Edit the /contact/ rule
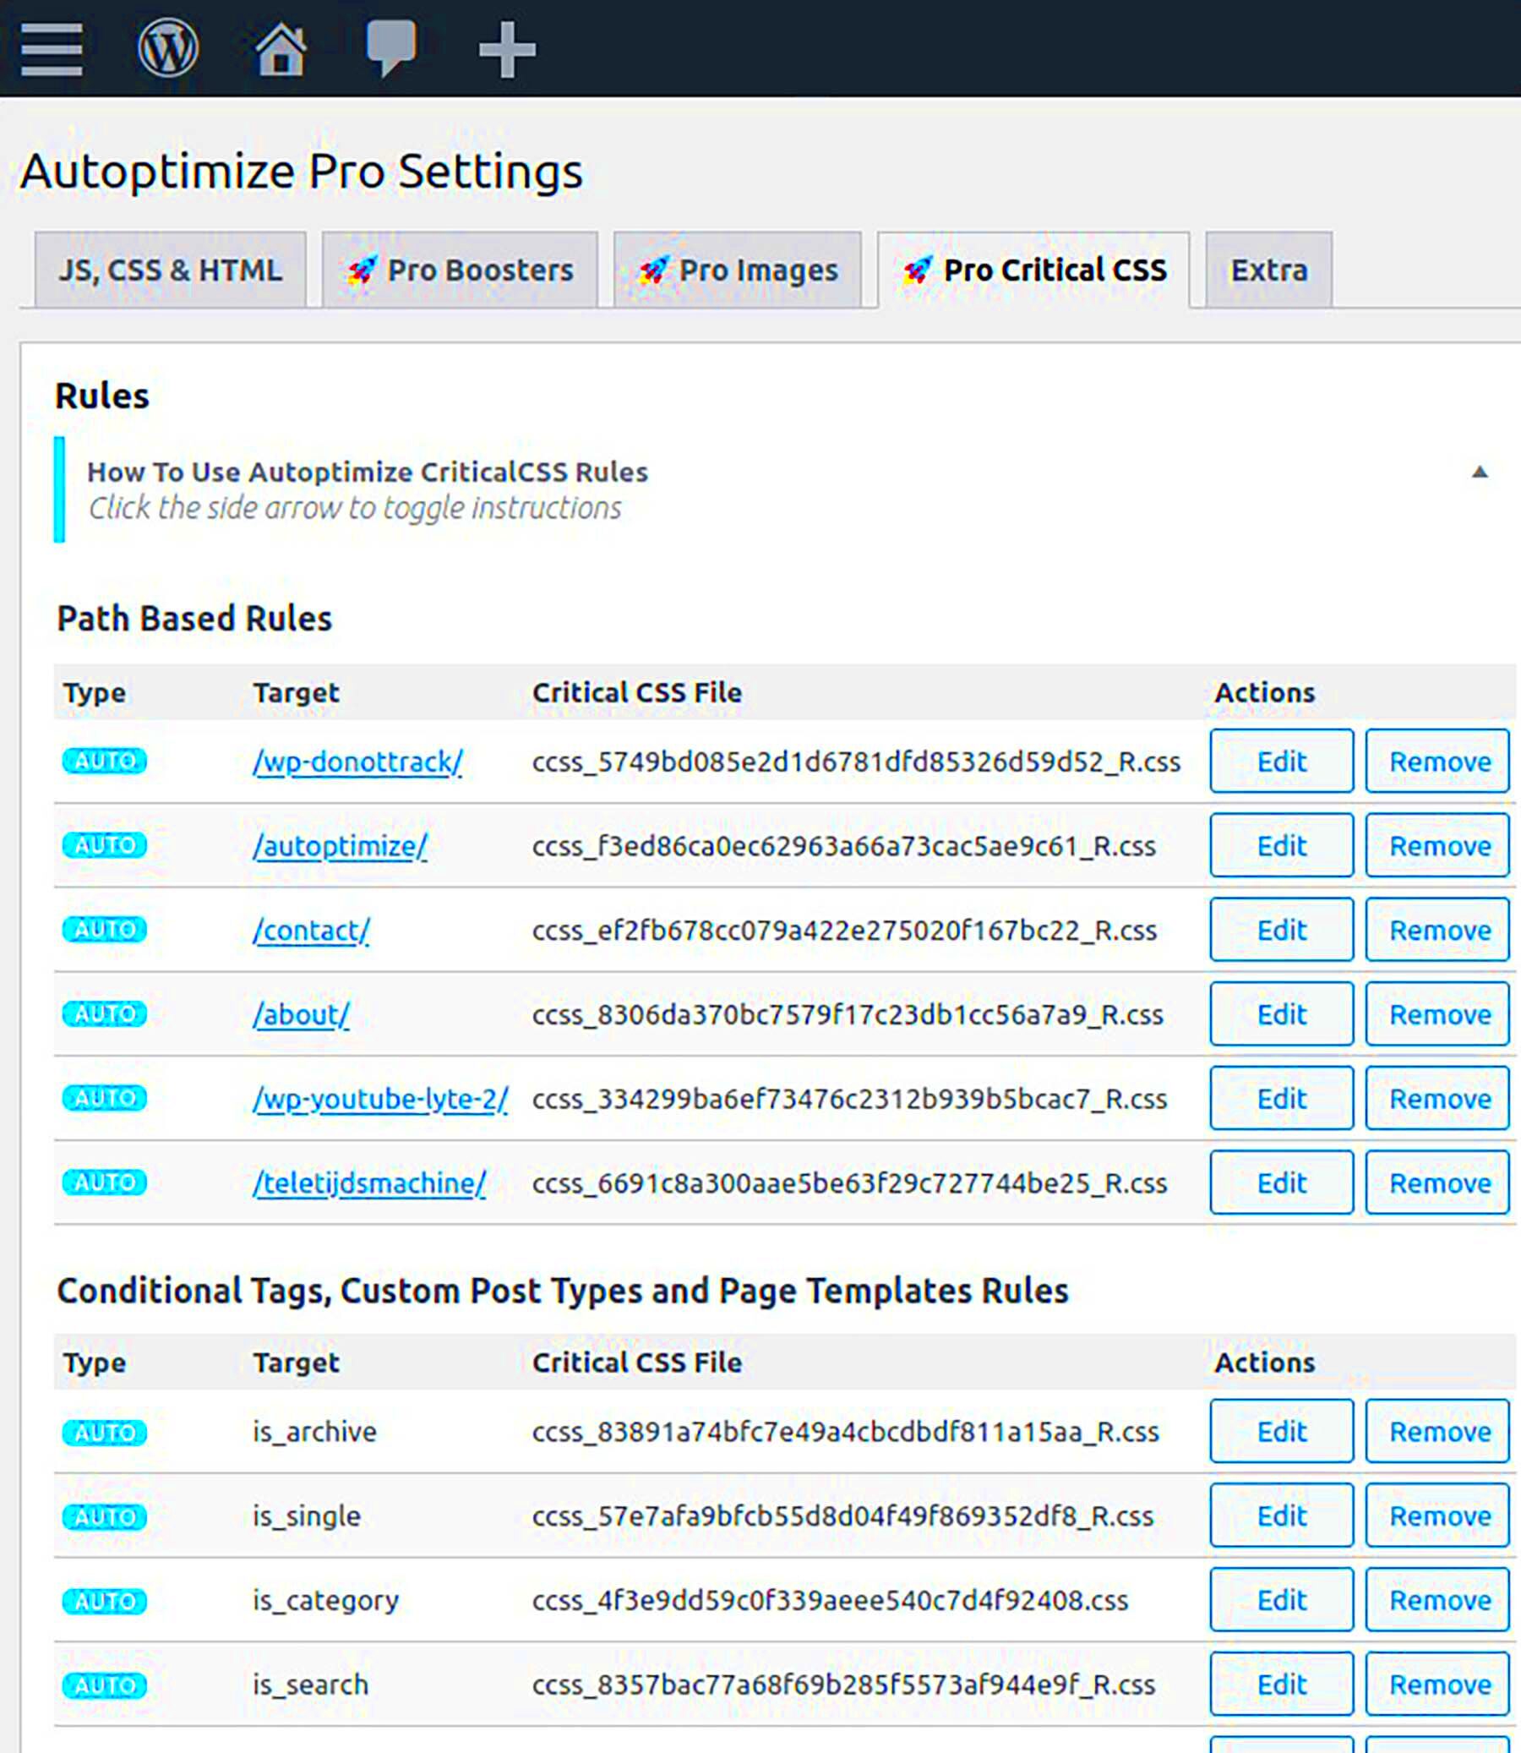Image resolution: width=1521 pixels, height=1753 pixels. pyautogui.click(x=1282, y=930)
